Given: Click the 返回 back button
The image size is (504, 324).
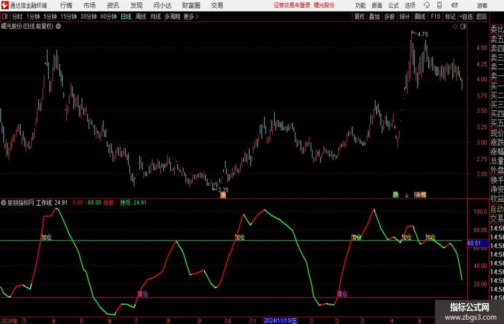Looking at the screenshot, I should [x=481, y=16].
